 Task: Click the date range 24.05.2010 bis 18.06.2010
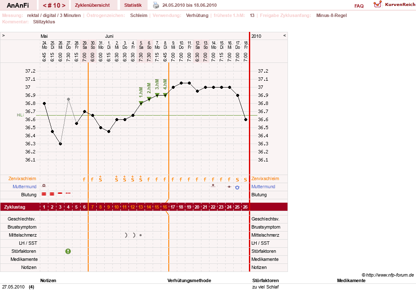190,6
